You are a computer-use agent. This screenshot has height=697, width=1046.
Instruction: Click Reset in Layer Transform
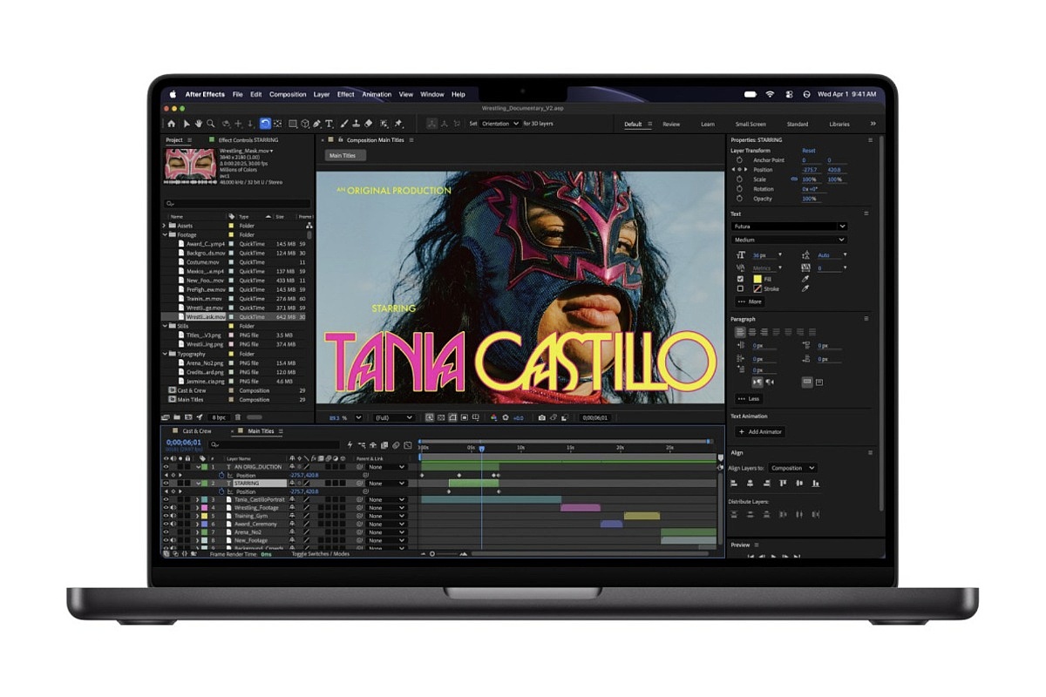pos(809,151)
